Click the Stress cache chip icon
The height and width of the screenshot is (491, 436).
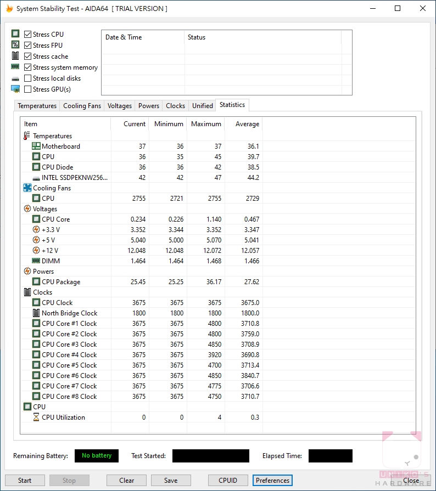pyautogui.click(x=15, y=56)
